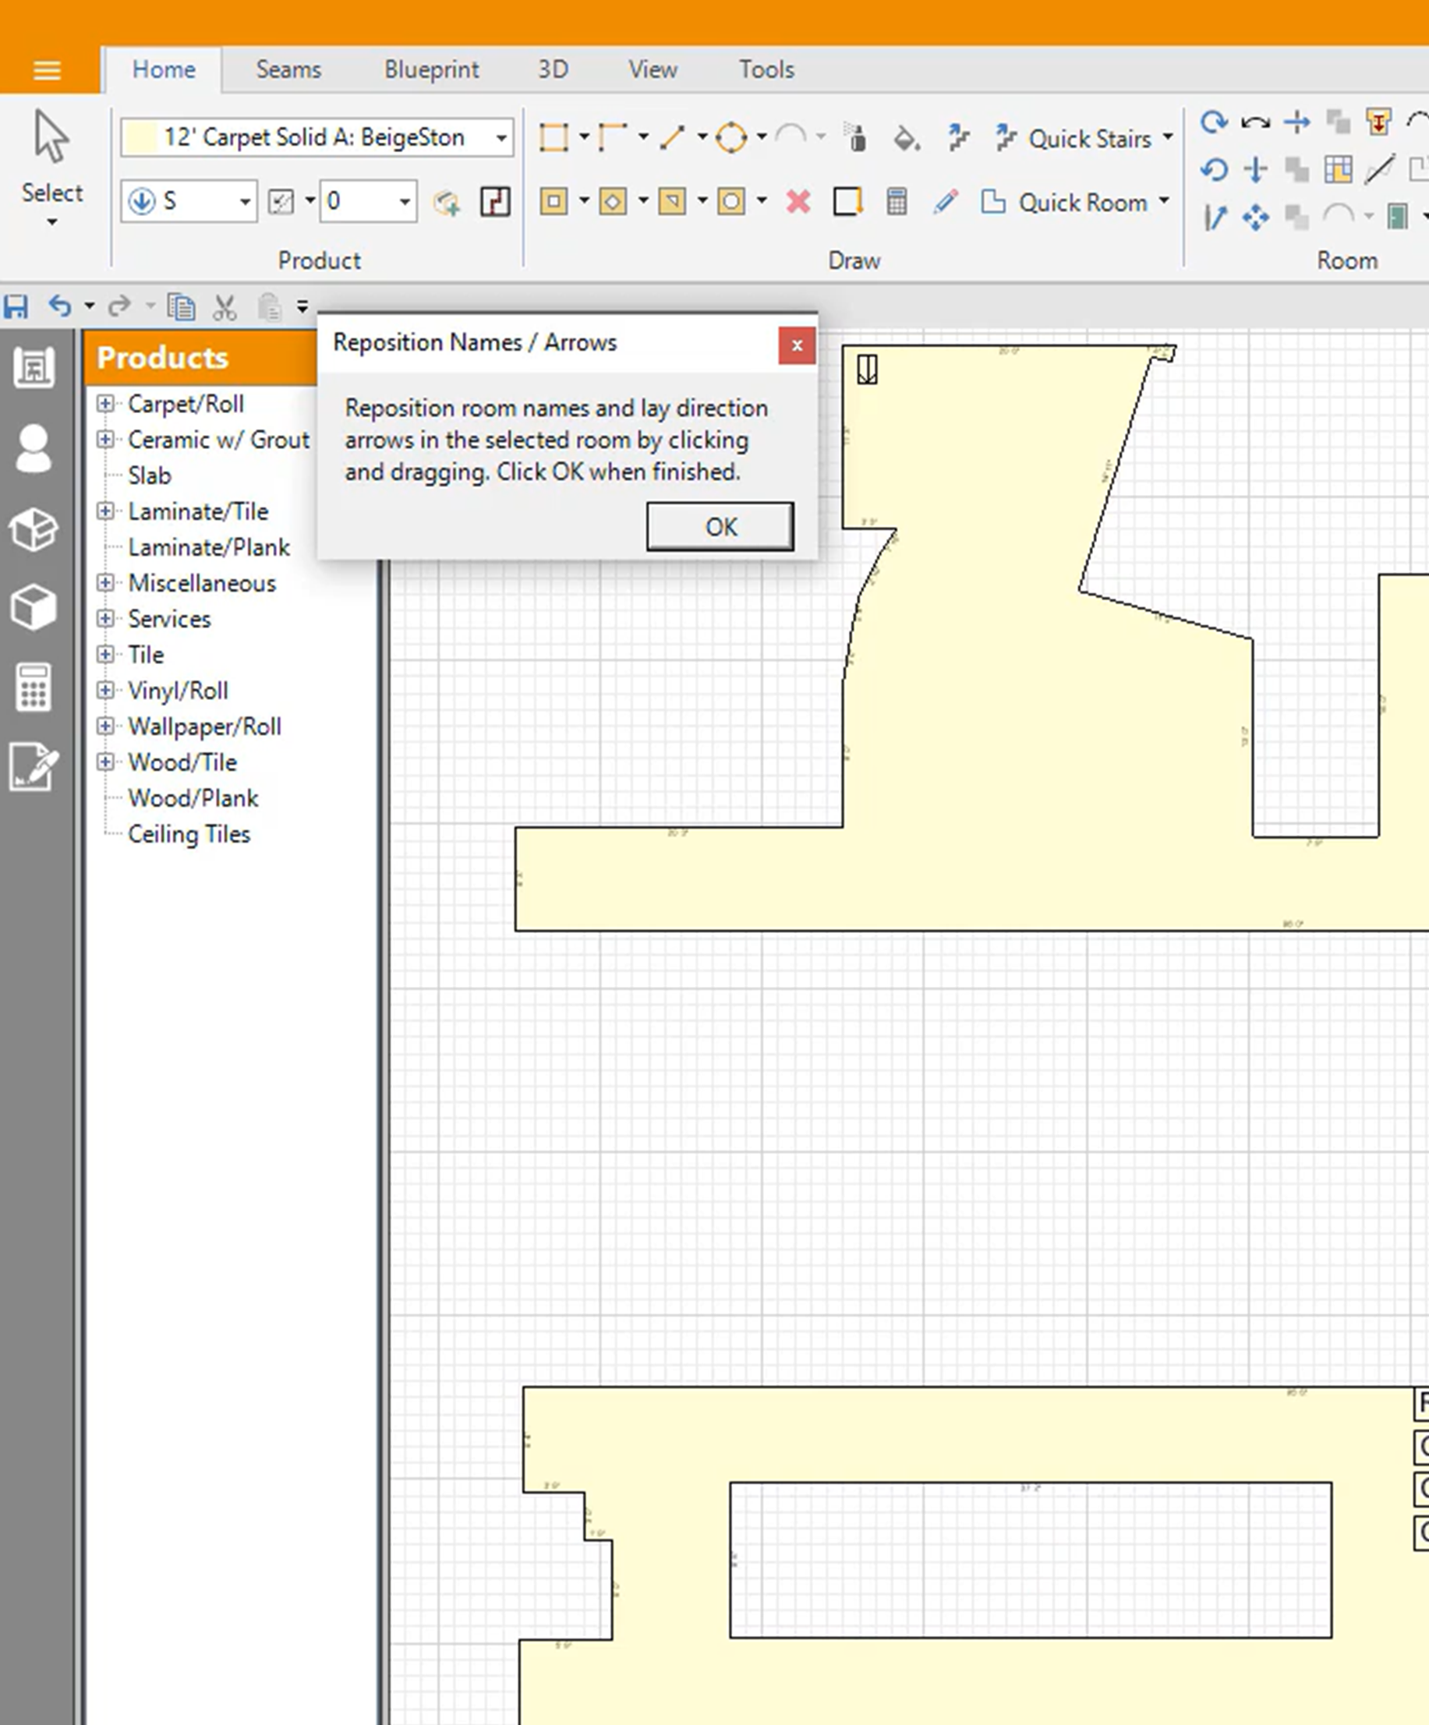Screen dimensions: 1429x1725
Task: Open the calculator icon in the Draw group
Action: coord(896,200)
